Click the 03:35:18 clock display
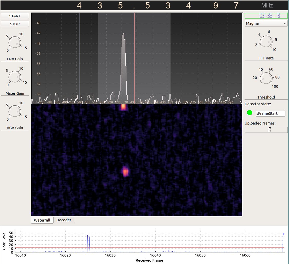This screenshot has height=264, width=289. click(266, 16)
